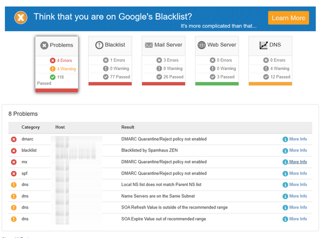Image resolution: width=321 pixels, height=238 pixels.
Task: Open More Info for SOA Expire Value
Action: coord(297,219)
